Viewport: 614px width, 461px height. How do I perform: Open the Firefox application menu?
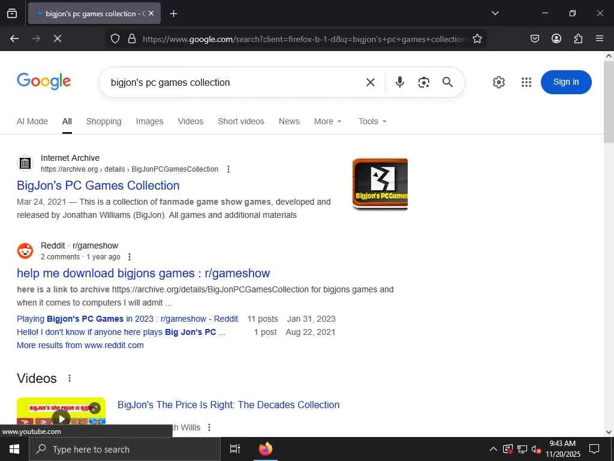tap(600, 38)
